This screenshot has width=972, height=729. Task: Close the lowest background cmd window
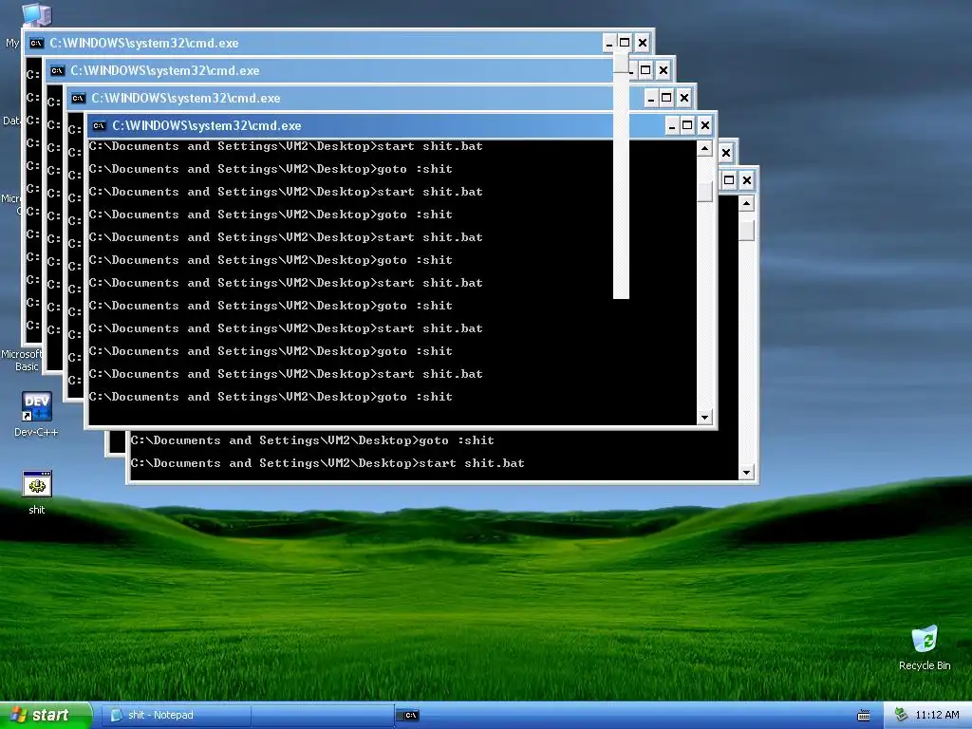[746, 180]
